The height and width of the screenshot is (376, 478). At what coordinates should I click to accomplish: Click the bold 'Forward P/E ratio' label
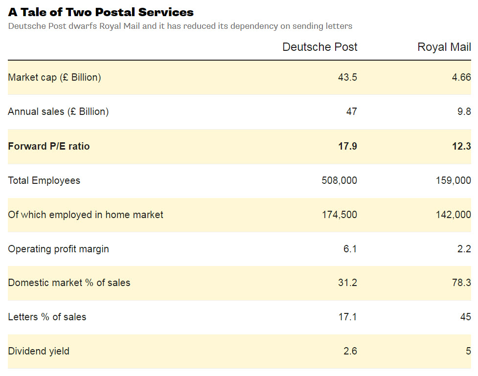pos(49,146)
